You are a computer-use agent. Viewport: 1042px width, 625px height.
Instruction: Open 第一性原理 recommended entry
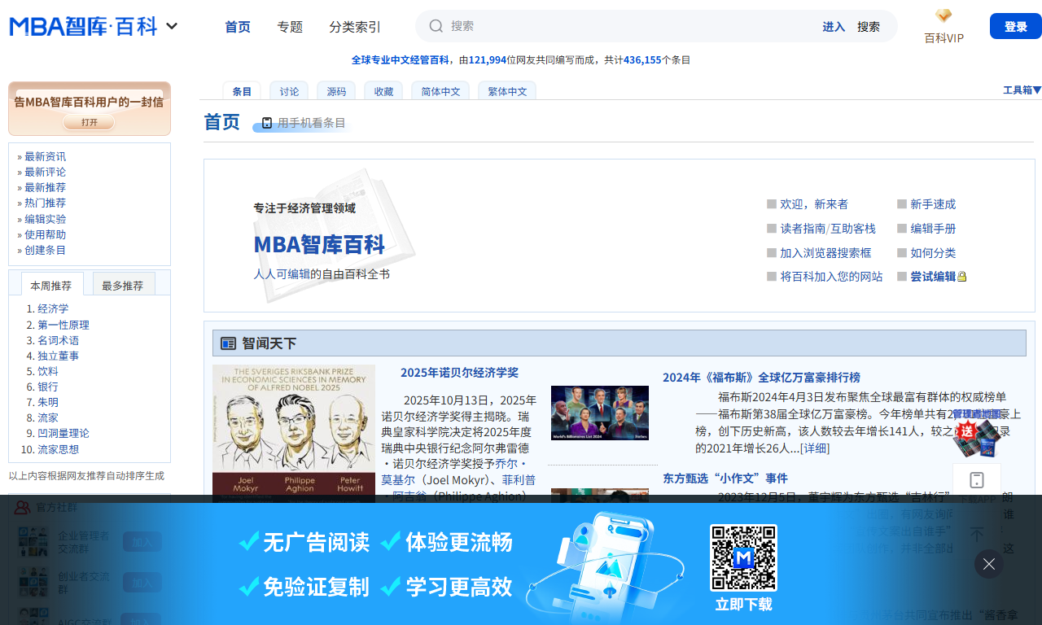[63, 325]
